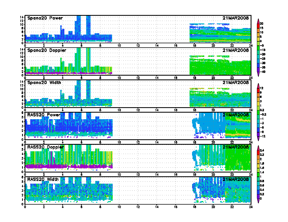Click the -0.2 label on the middle colorbar

click(263, 115)
